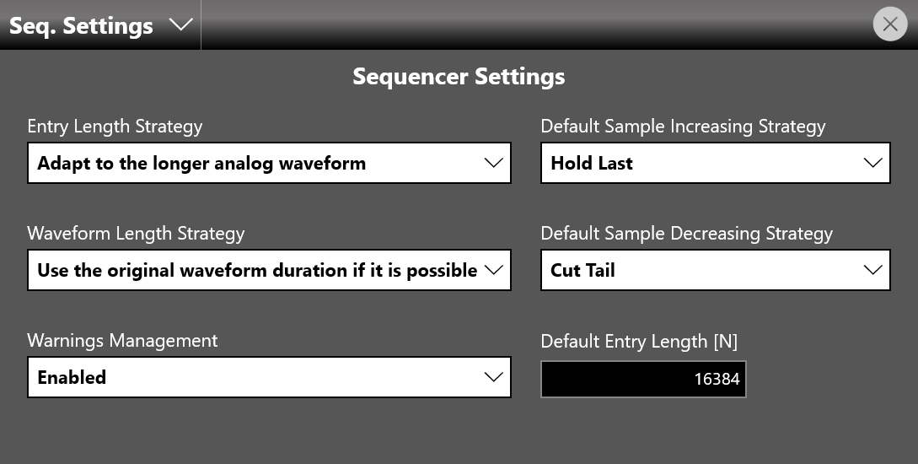Open the Default Sample Increasing Strategy dropdown
Image resolution: width=918 pixels, height=464 pixels.
pyautogui.click(x=716, y=163)
